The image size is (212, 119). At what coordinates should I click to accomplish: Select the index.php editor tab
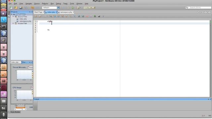[x=51, y=12]
